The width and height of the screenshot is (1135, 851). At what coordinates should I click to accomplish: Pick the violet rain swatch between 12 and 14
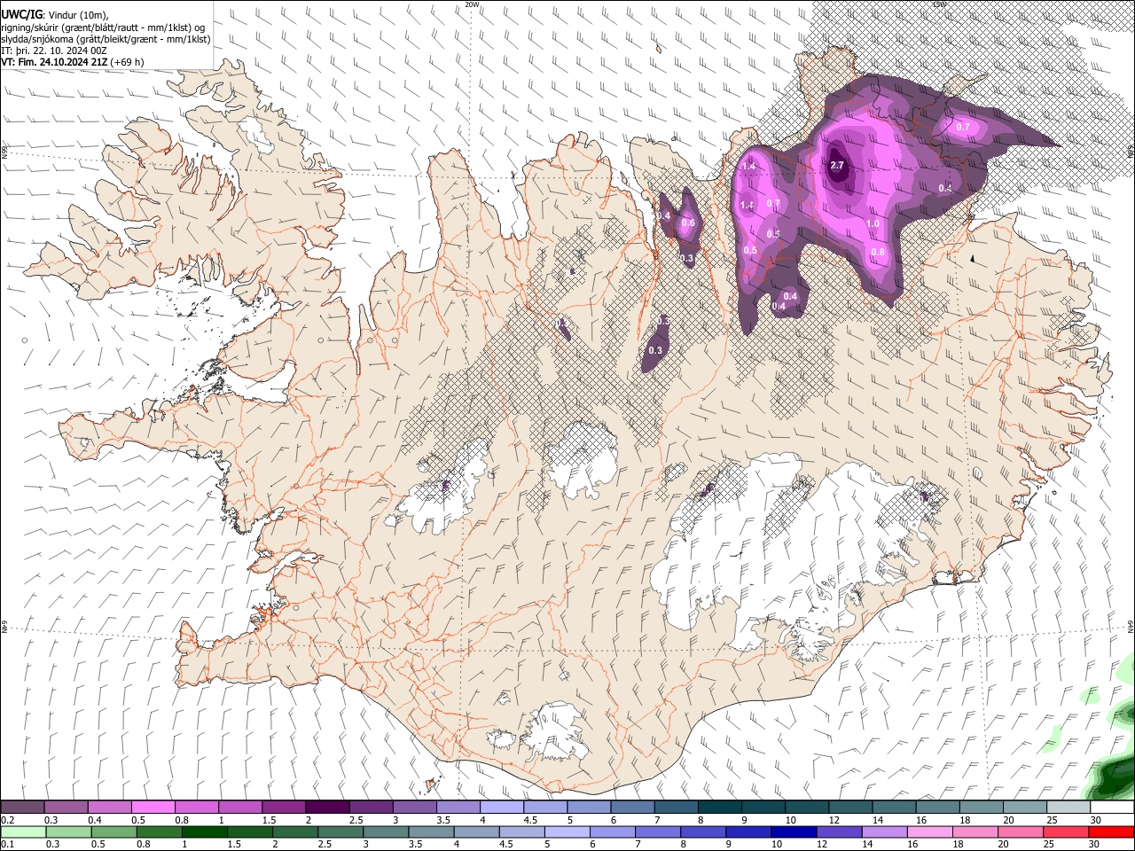838,832
